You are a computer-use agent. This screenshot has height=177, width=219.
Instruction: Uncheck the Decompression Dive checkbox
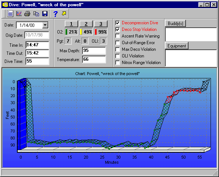pos(118,23)
